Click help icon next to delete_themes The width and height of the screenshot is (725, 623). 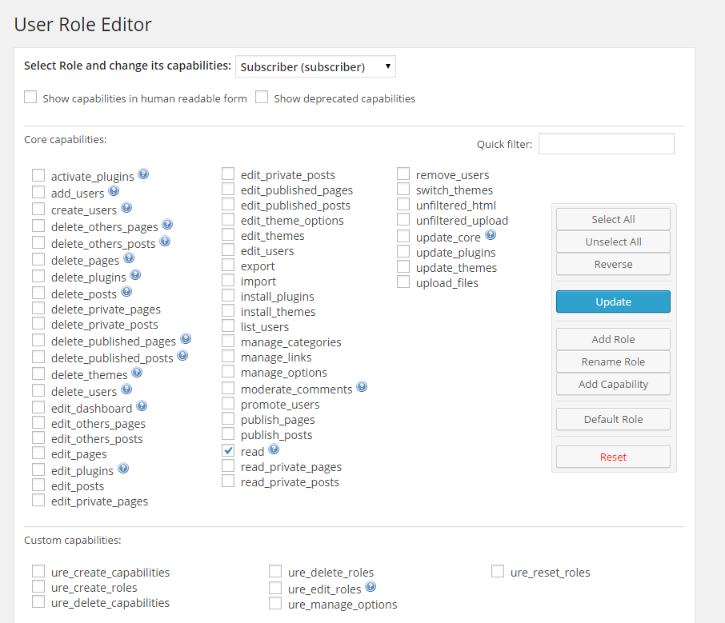[137, 372]
